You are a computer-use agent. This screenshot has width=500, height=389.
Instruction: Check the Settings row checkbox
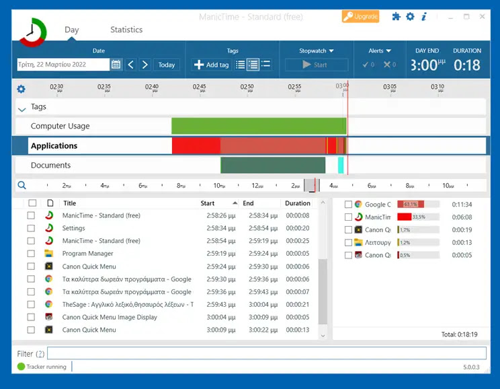(x=31, y=228)
